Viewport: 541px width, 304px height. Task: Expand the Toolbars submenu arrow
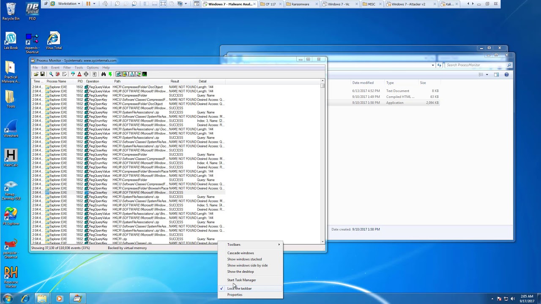[279, 244]
